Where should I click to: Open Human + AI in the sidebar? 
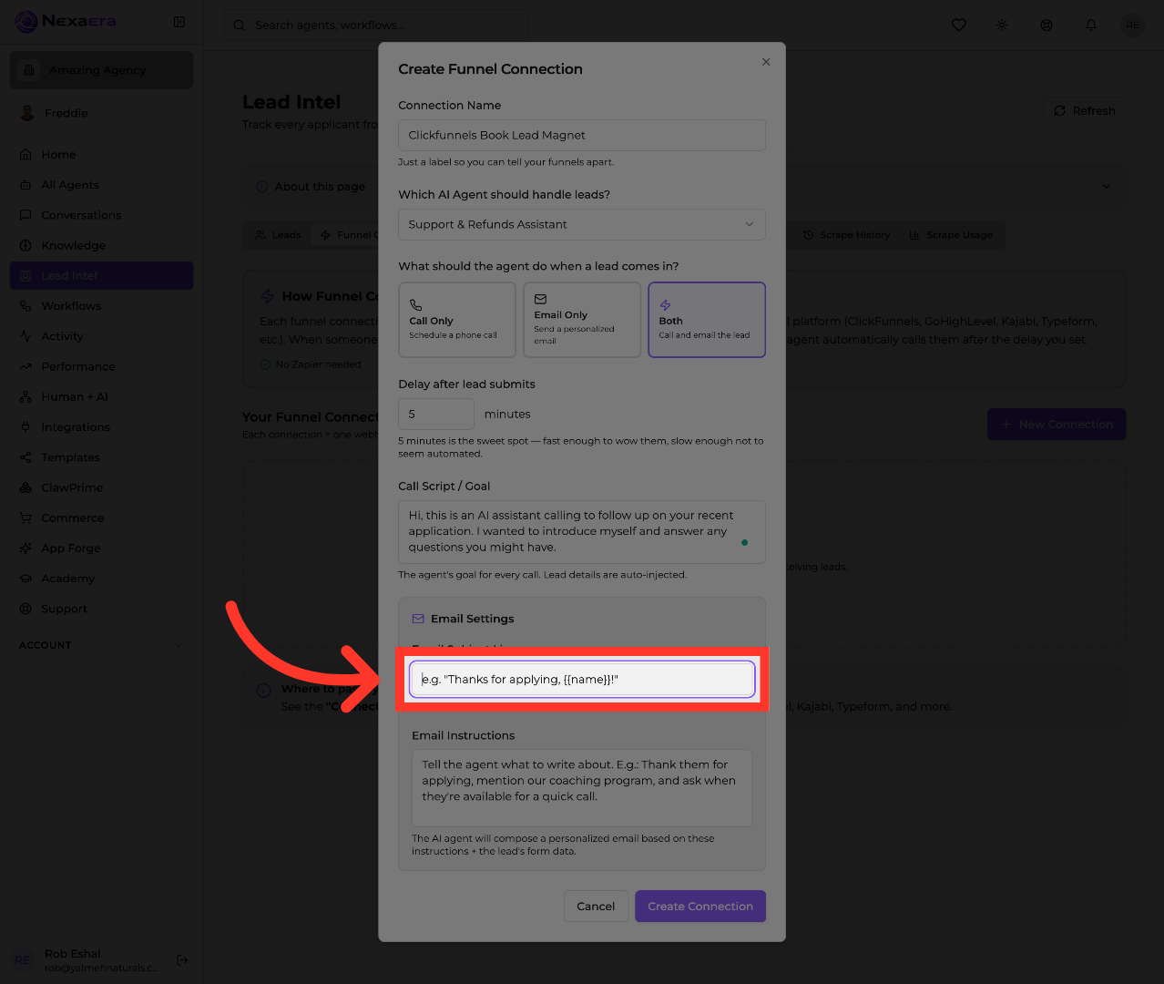tap(101, 396)
